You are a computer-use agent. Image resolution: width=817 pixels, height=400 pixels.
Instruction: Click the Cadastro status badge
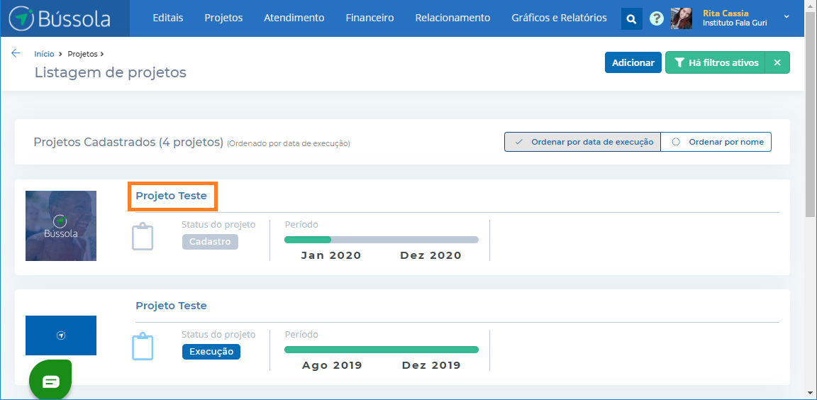(210, 242)
